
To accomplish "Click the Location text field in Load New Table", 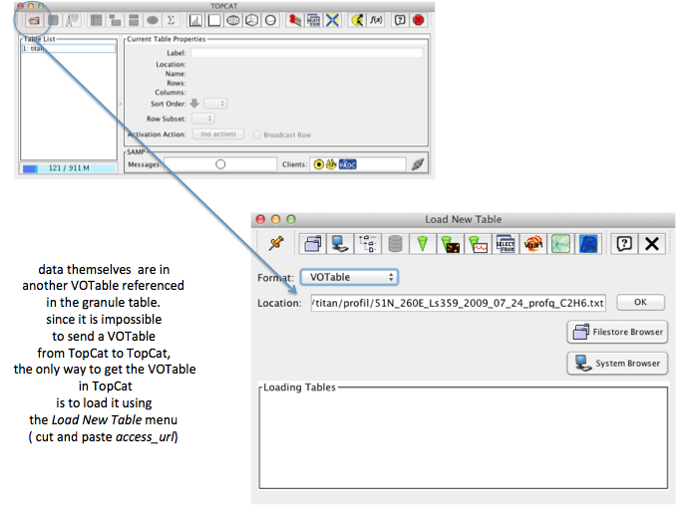I will click(459, 303).
